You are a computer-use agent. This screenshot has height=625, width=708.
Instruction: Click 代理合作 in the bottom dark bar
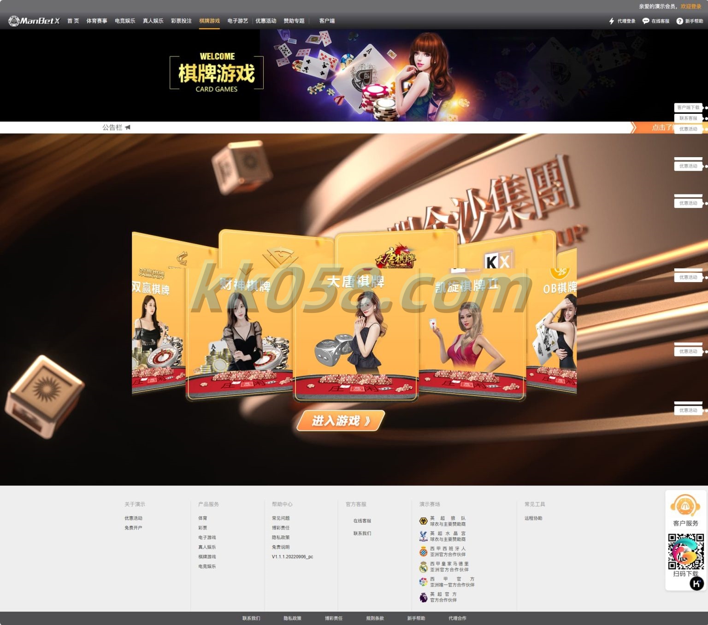457,619
